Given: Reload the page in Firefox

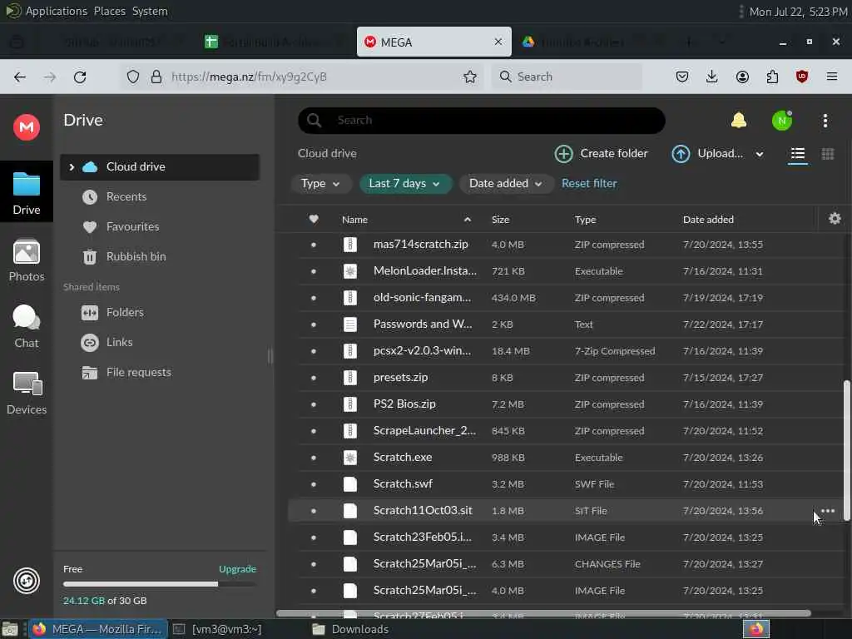Looking at the screenshot, I should coord(80,77).
